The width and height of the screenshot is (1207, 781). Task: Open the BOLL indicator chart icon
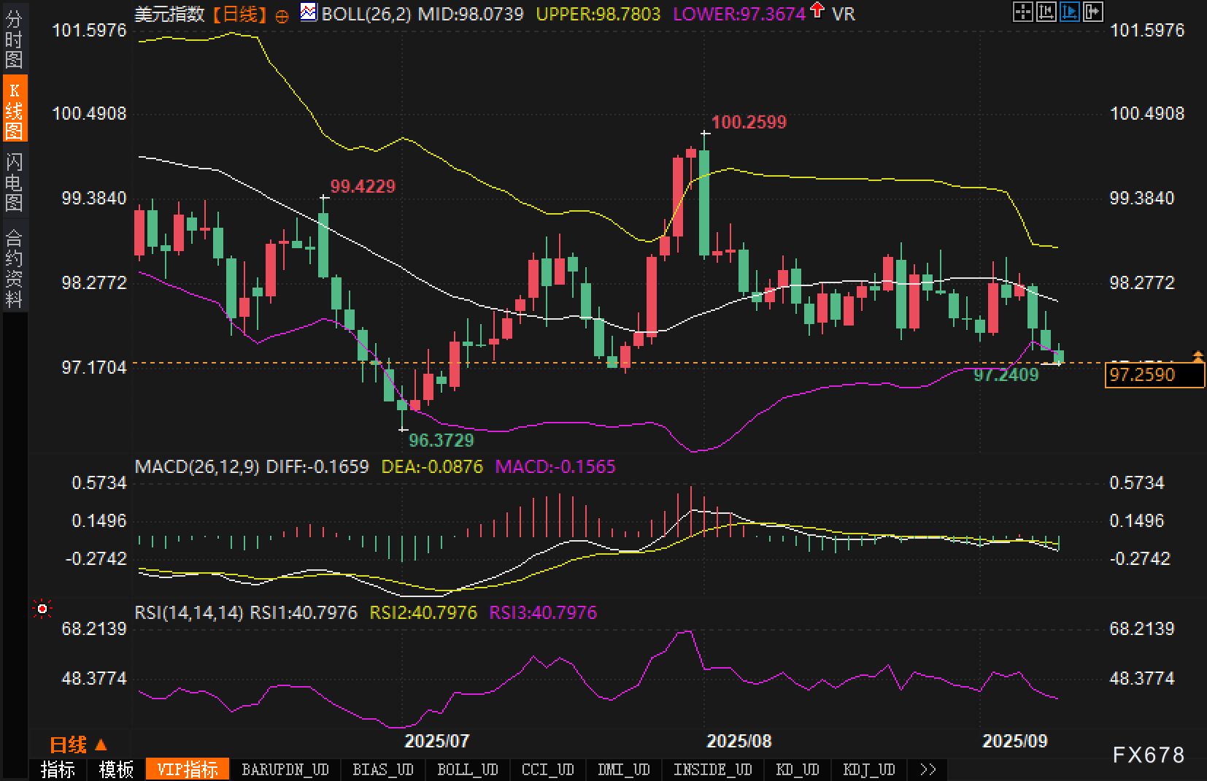[309, 12]
